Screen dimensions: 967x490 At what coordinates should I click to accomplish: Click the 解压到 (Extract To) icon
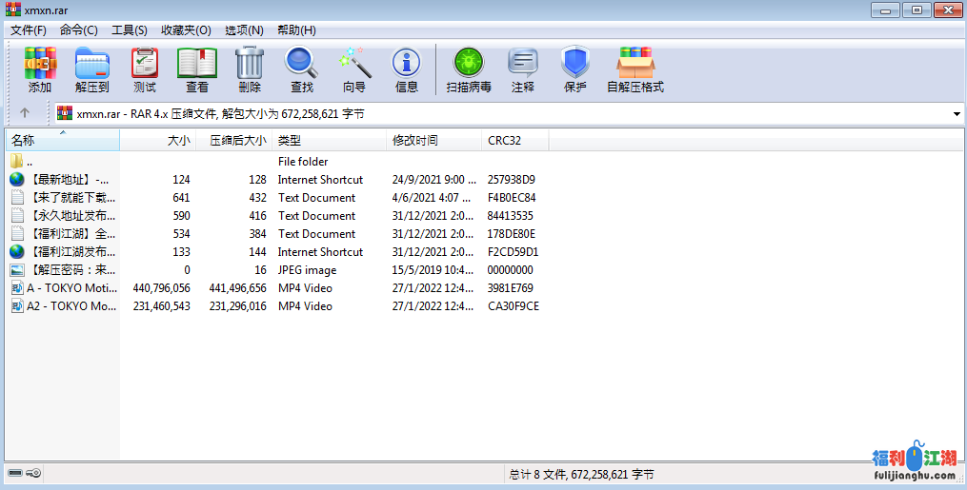[x=92, y=64]
